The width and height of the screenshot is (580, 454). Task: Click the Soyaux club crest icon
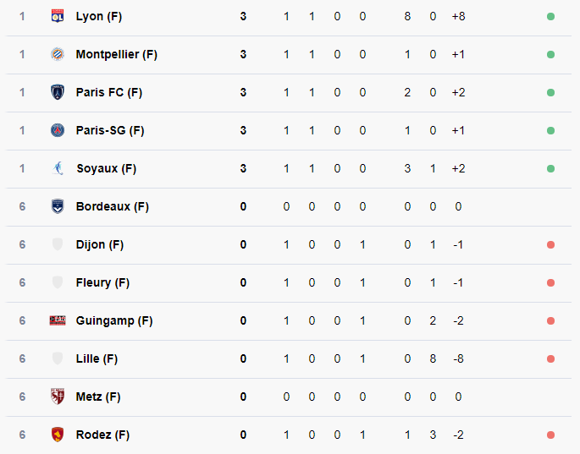tap(58, 168)
